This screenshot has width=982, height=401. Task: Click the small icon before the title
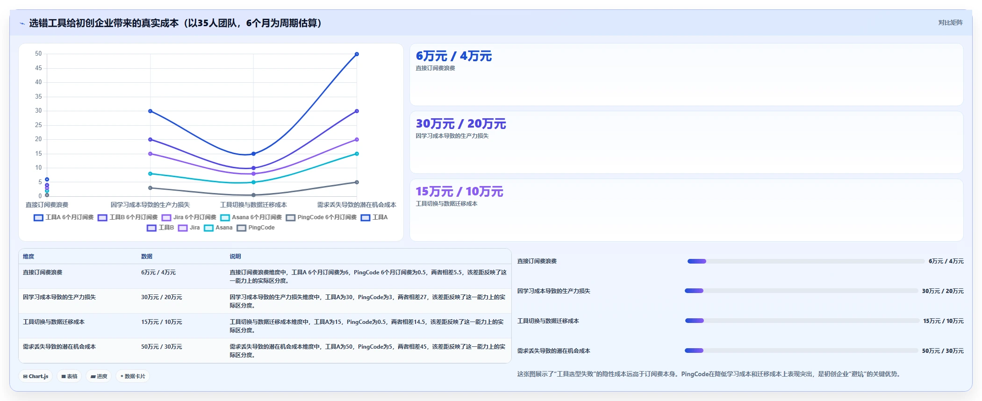pos(22,23)
